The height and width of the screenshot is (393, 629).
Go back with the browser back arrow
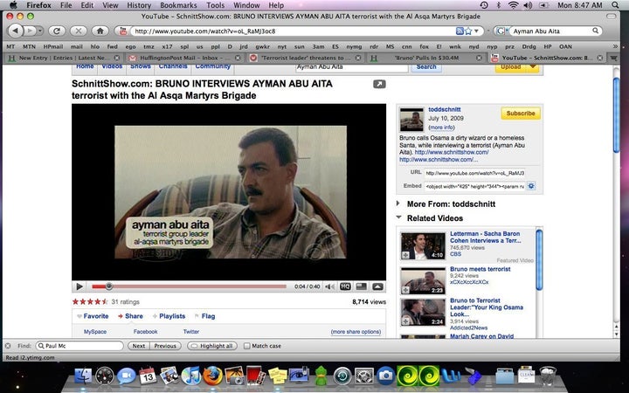16,31
